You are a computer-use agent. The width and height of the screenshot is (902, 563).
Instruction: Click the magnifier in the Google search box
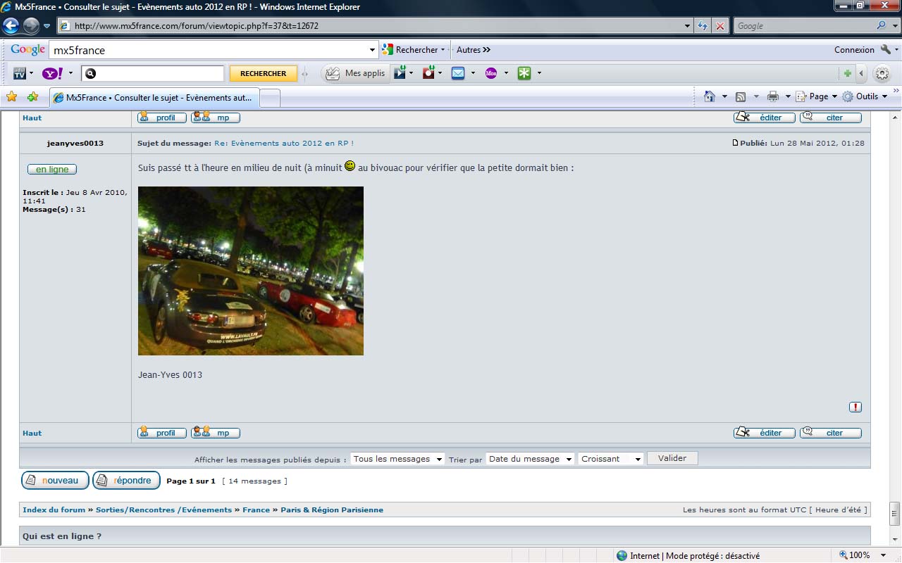882,25
